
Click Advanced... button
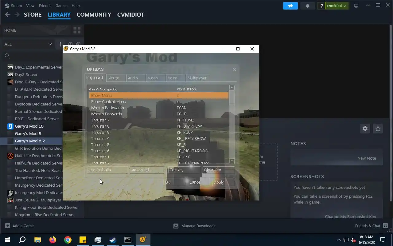(147, 170)
